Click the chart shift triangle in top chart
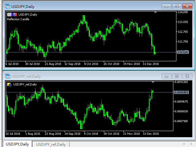The width and height of the screenshot is (196, 147). [x=155, y=12]
